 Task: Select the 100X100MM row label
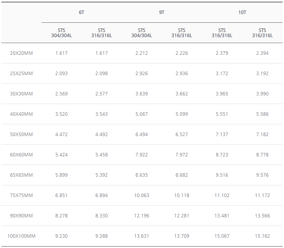click(21, 236)
